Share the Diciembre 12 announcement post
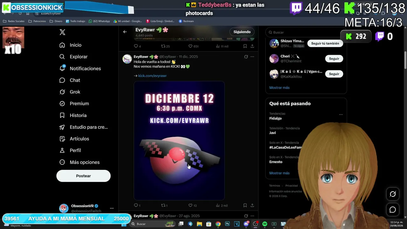407x229 pixels. click(x=252, y=205)
